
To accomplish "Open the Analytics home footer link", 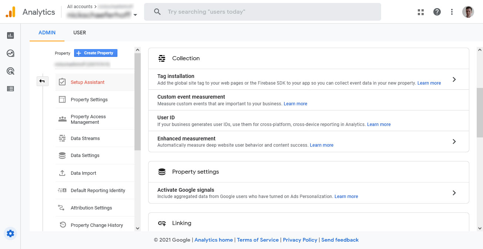I will (x=214, y=240).
